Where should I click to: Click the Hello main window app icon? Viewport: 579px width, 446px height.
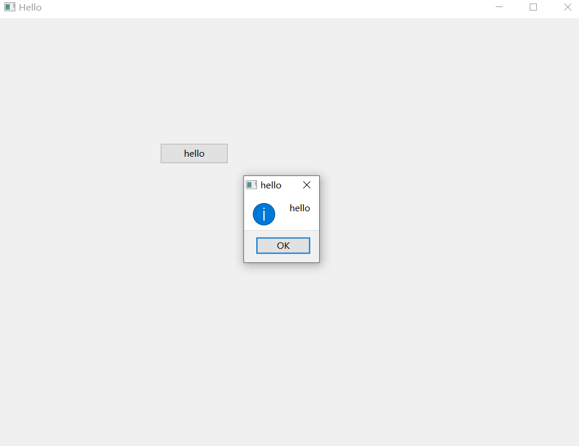click(x=9, y=7)
